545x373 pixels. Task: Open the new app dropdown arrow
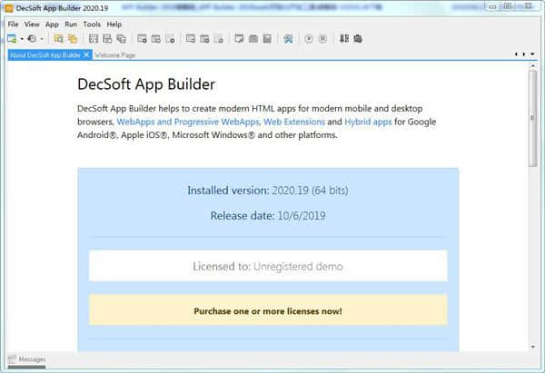[22, 39]
